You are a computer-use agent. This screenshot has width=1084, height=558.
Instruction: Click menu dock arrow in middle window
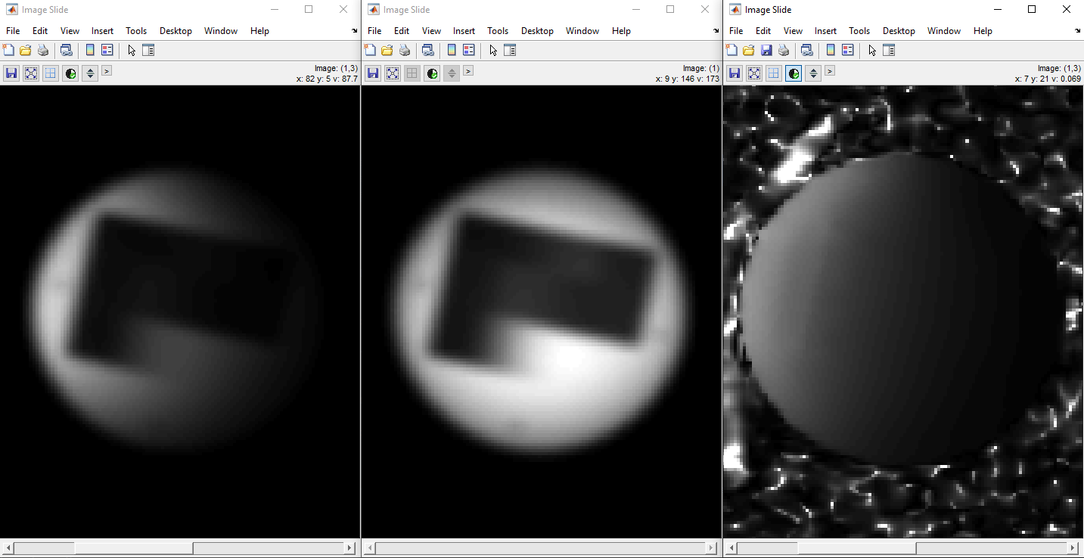(716, 31)
